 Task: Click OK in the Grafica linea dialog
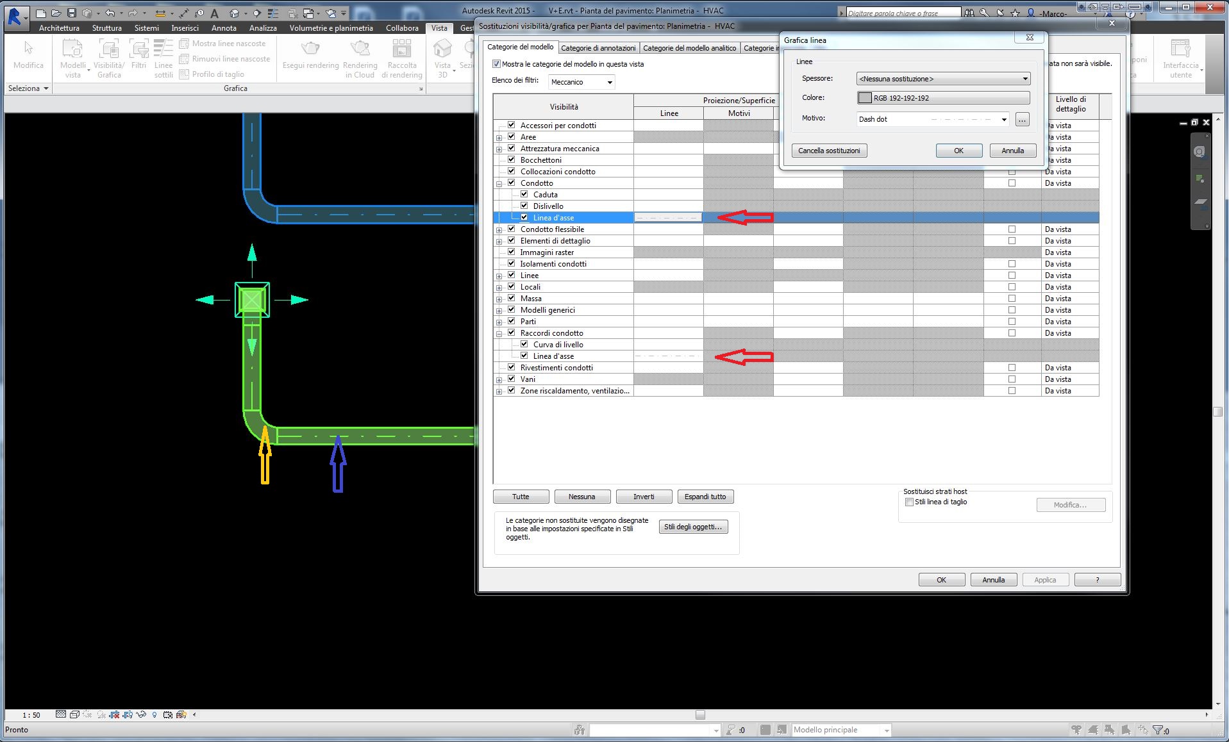click(958, 151)
